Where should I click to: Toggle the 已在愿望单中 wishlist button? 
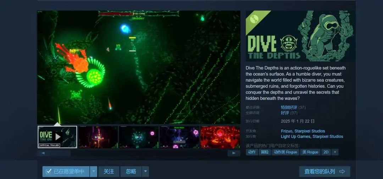66,172
